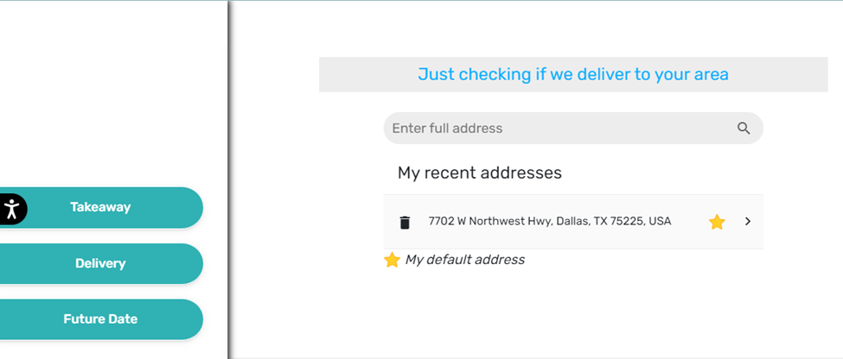Image resolution: width=843 pixels, height=359 pixels.
Task: Delete the saved address with trash icon
Action: (405, 223)
